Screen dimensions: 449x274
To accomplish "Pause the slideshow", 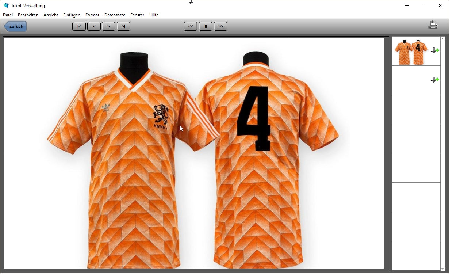I will coord(206,26).
